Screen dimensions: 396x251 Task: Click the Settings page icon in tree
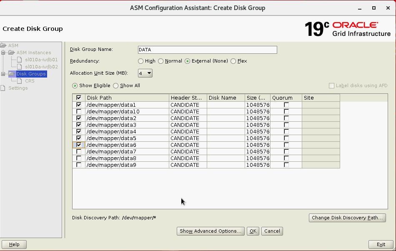(3, 88)
